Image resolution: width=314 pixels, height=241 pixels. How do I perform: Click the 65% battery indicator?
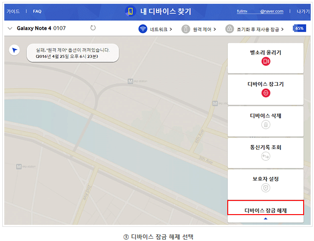[x=299, y=28]
